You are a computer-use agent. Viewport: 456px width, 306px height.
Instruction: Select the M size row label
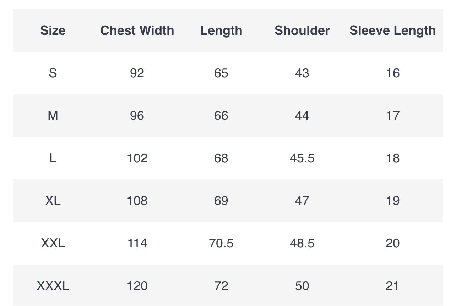(53, 116)
